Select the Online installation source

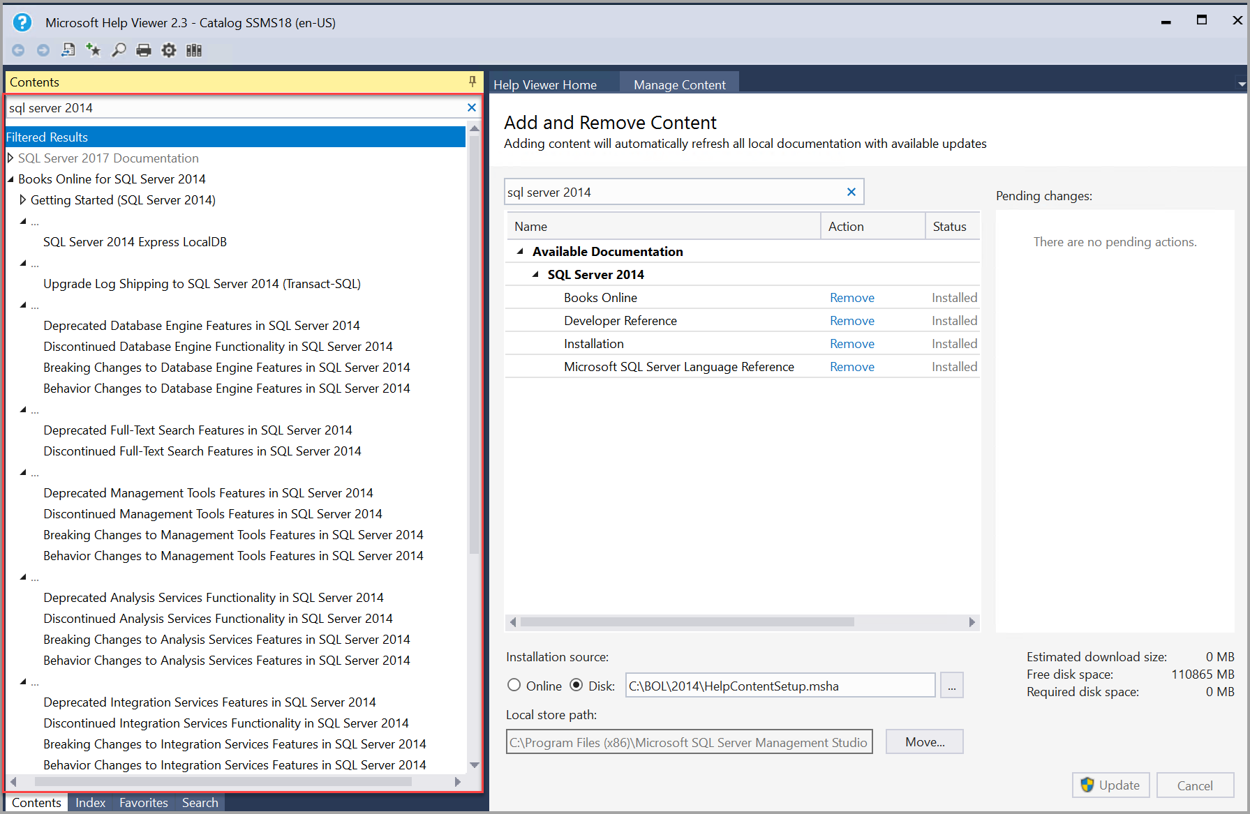pos(514,685)
